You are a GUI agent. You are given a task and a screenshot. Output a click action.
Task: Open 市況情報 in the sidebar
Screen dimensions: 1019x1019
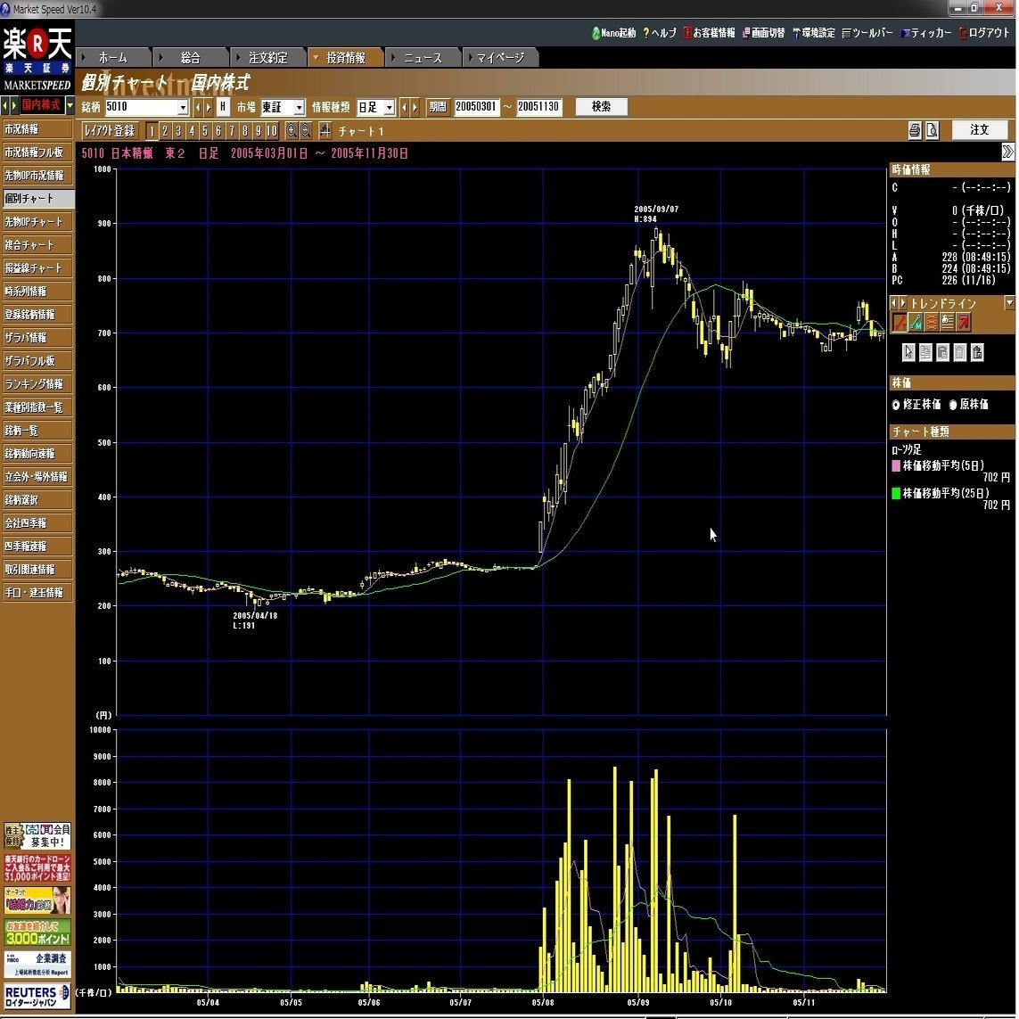(37, 128)
